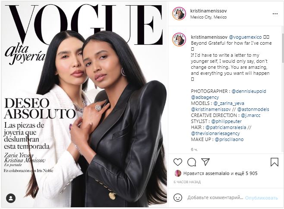Open the @astonmodels mention
This screenshot has height=209, width=284.
click(253, 109)
